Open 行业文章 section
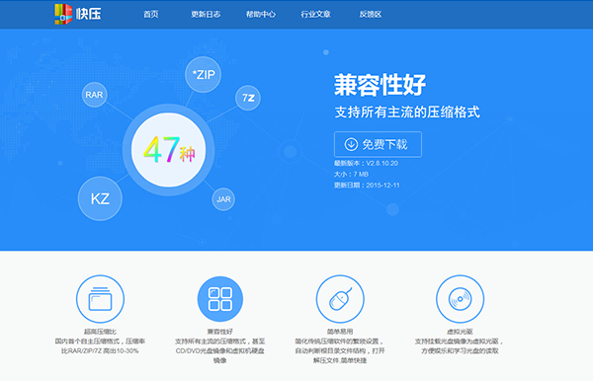The width and height of the screenshot is (593, 381). (x=316, y=15)
